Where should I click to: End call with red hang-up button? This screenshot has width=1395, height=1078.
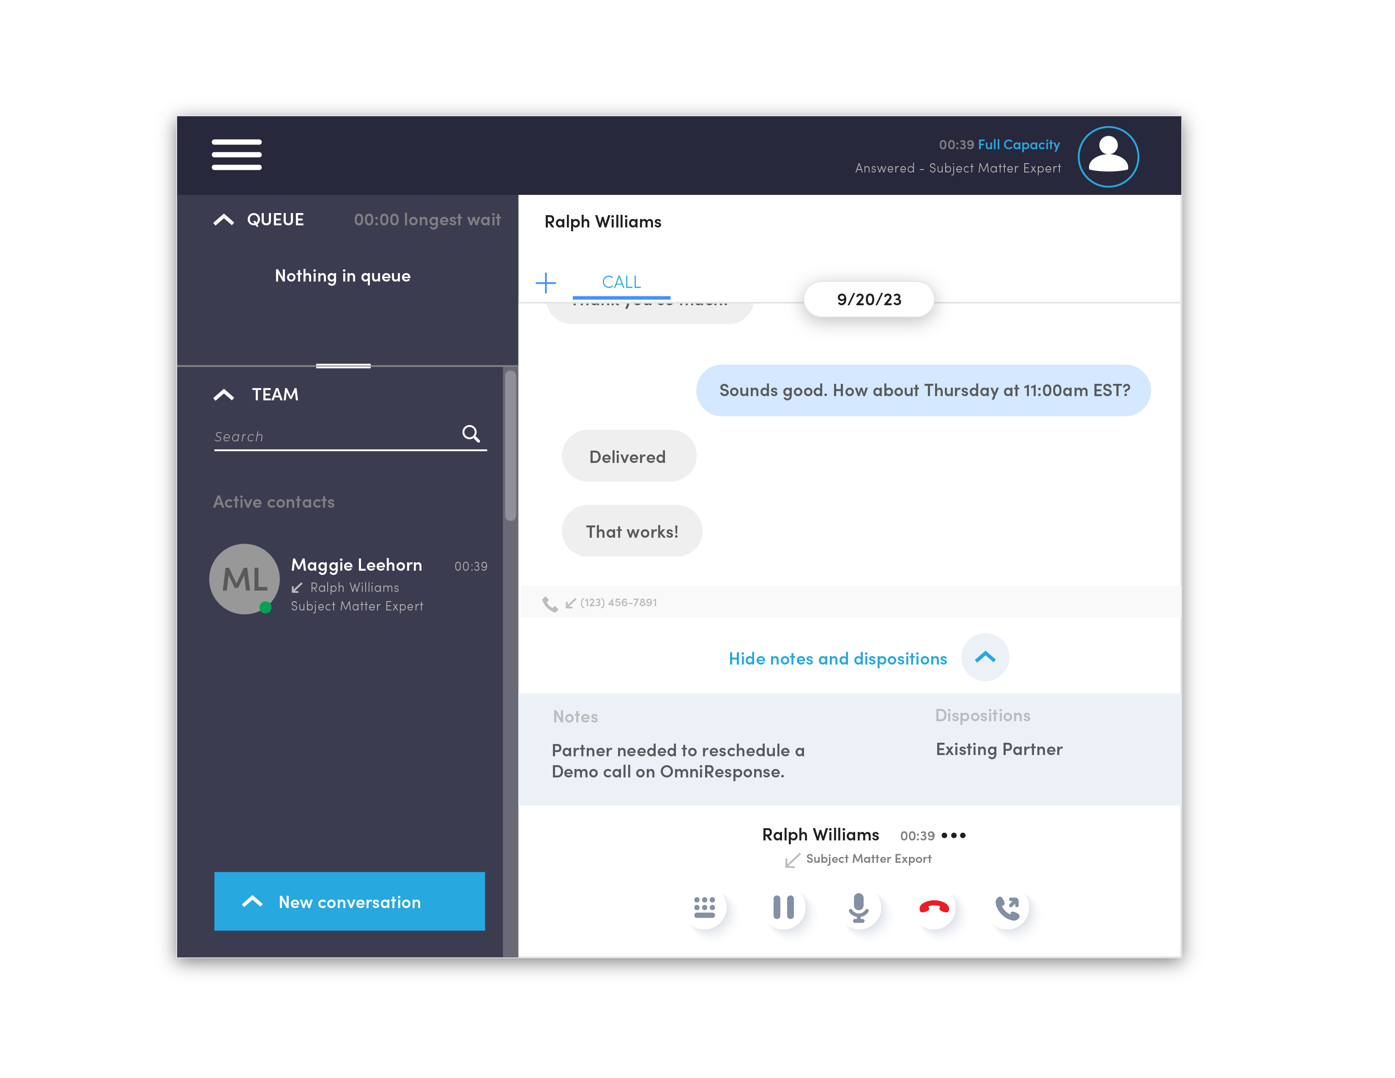click(x=934, y=907)
